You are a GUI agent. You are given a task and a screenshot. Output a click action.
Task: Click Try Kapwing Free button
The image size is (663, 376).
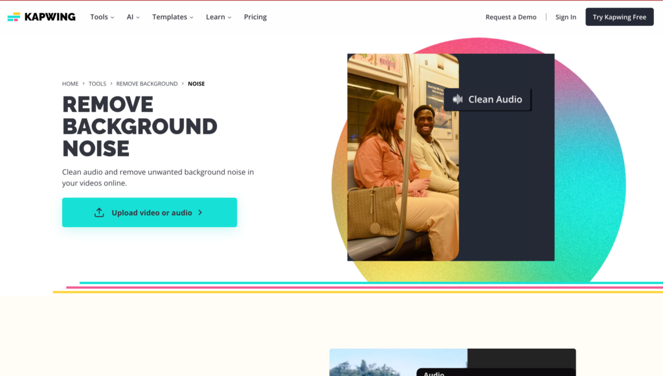(x=620, y=17)
